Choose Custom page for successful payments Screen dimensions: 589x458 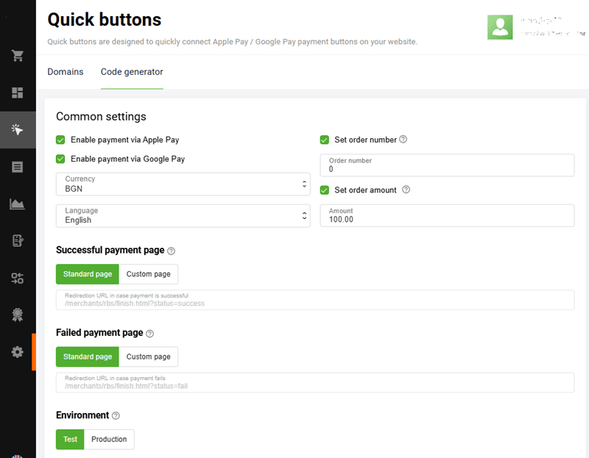(x=148, y=273)
